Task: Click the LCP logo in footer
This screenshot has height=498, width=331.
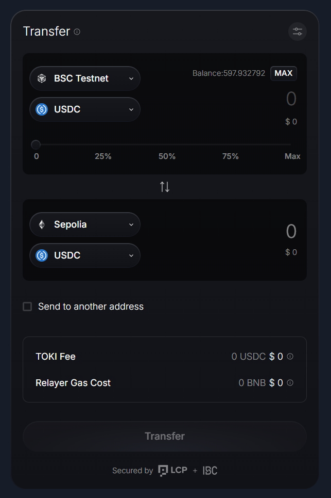Action: 172,470
